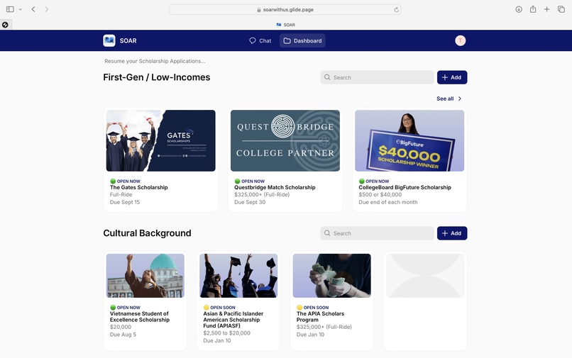Click the Cultural Background heading

(147, 233)
